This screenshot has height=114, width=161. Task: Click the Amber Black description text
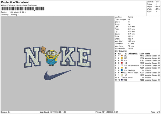[x=133, y=73]
